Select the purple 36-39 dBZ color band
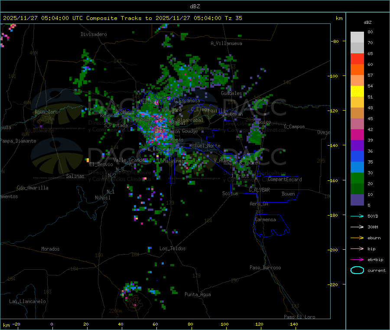The width and height of the screenshot is (390, 330). [357, 146]
